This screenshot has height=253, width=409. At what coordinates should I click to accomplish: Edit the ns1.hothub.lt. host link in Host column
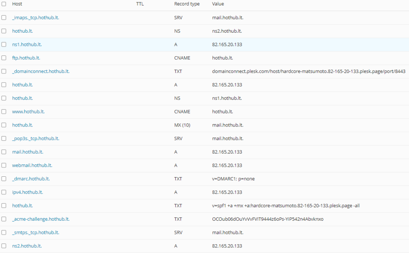point(27,44)
